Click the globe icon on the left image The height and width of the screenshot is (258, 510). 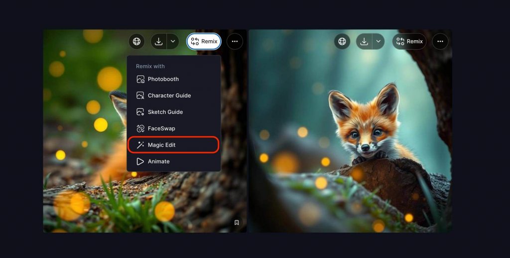(x=136, y=42)
